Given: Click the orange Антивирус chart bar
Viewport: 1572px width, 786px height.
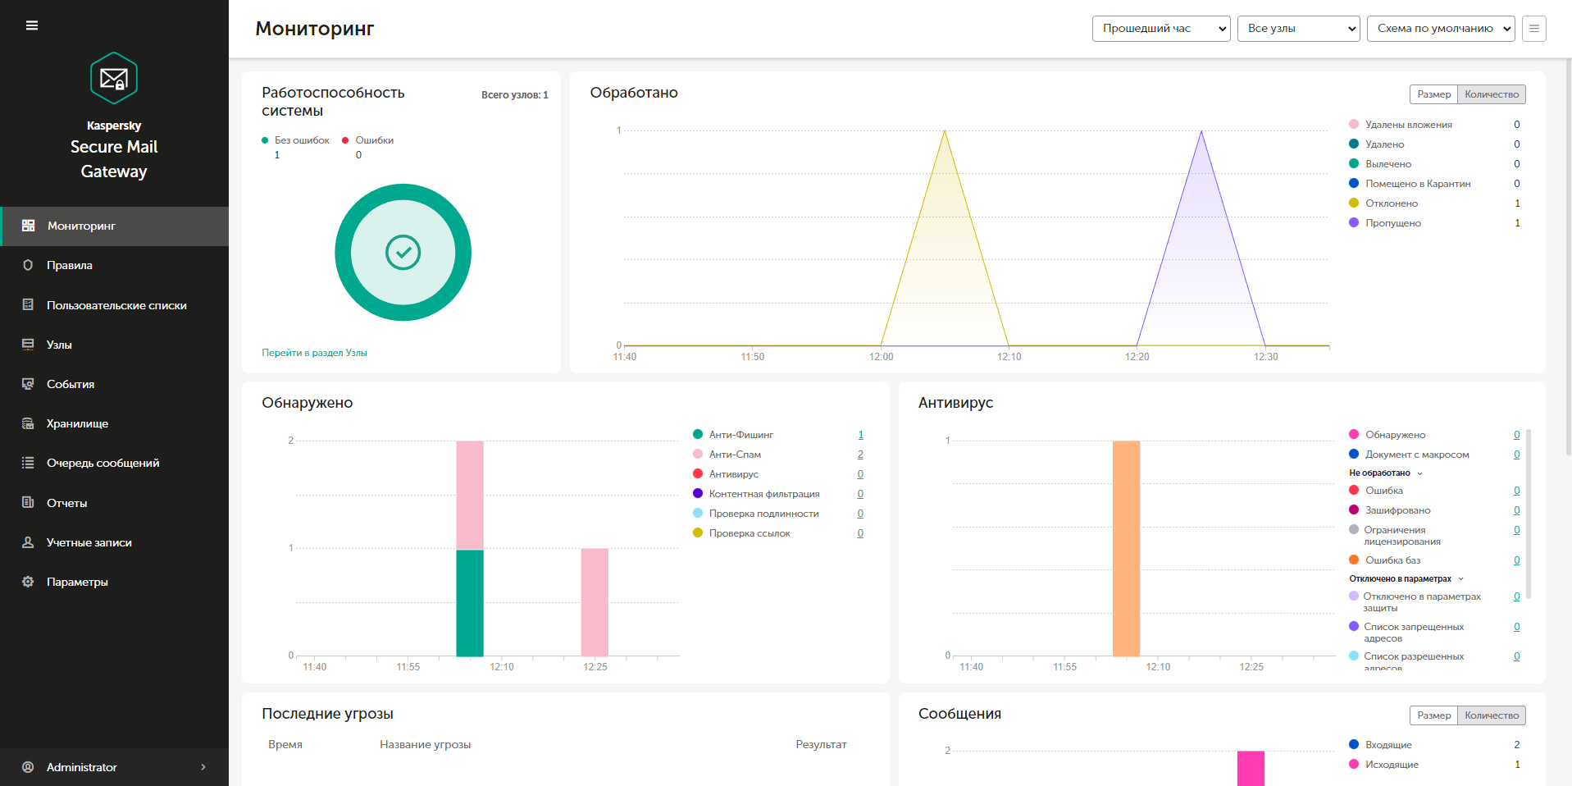Looking at the screenshot, I should click(1126, 548).
